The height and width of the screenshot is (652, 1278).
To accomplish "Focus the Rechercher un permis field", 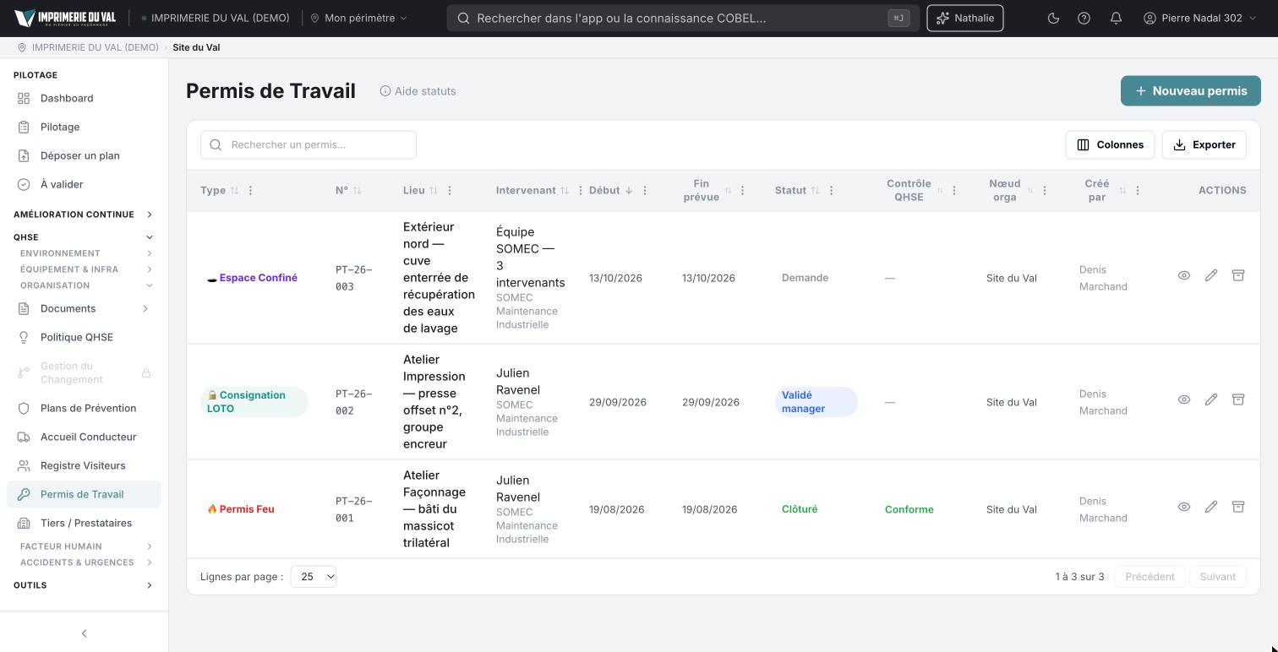I will tap(309, 144).
